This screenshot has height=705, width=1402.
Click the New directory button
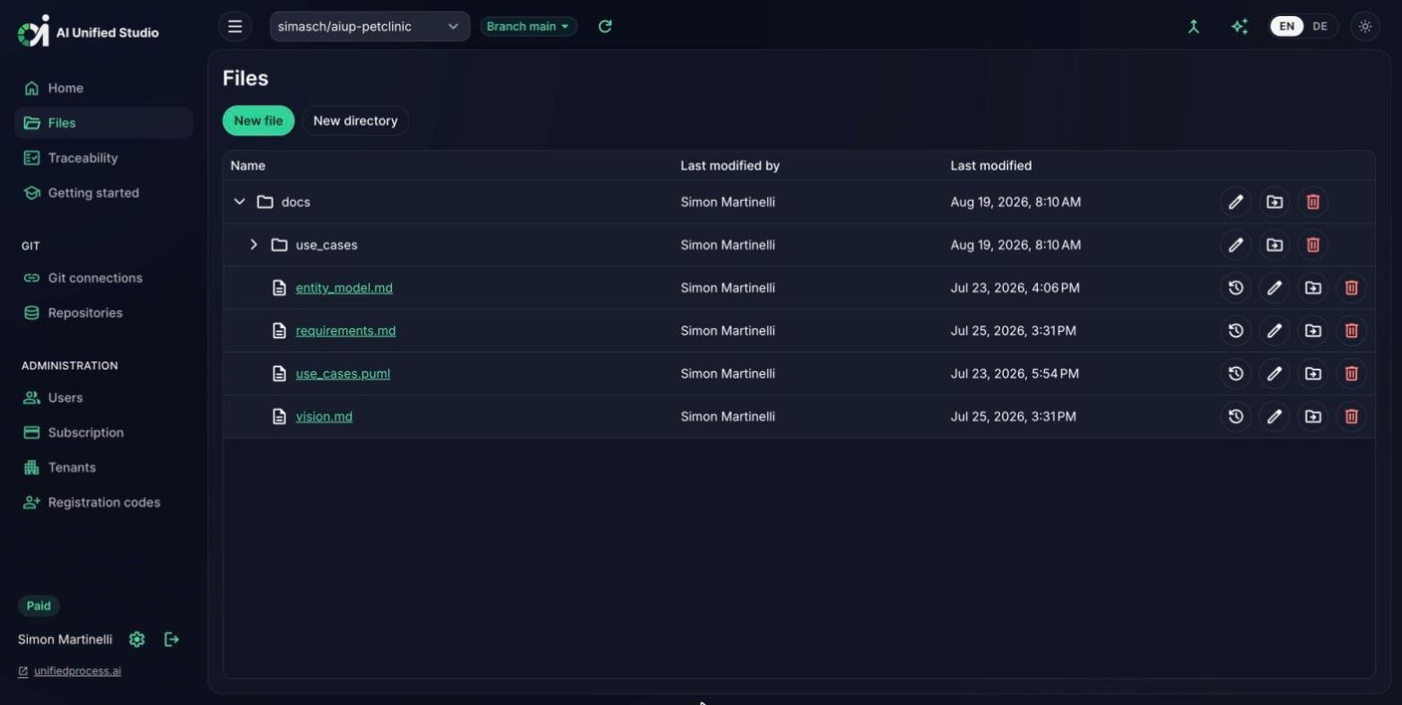355,121
